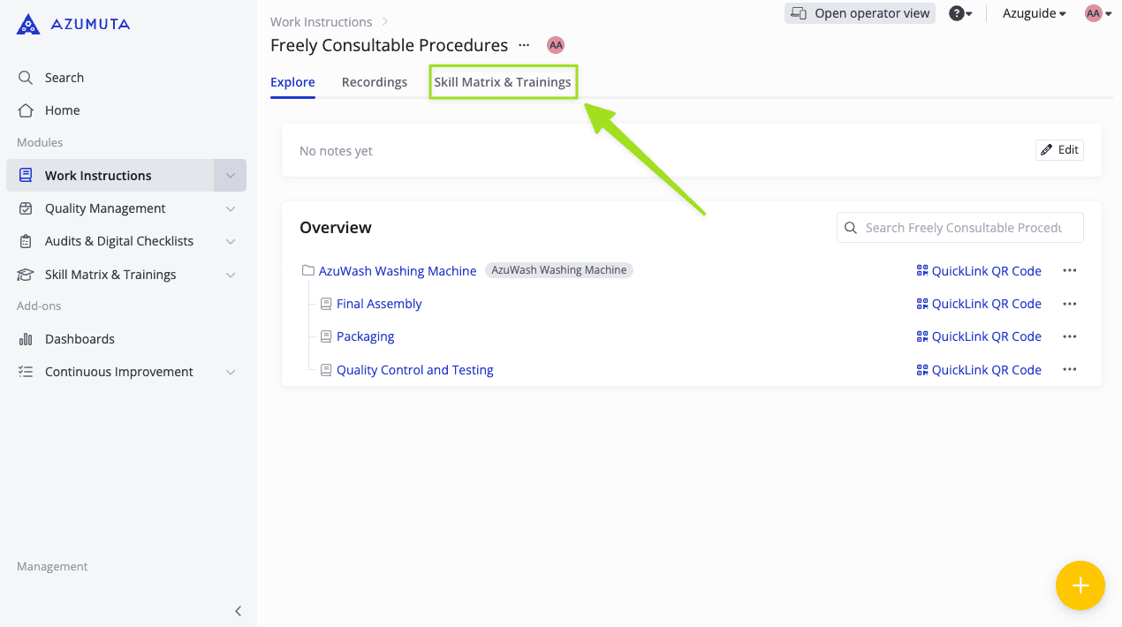Viewport: 1122px width, 627px height.
Task: Open QuickLink QR Code for Packaging
Action: point(979,336)
